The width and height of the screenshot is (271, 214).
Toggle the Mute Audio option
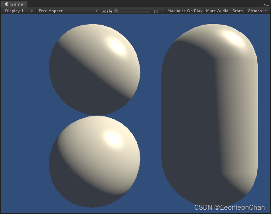pyautogui.click(x=217, y=11)
